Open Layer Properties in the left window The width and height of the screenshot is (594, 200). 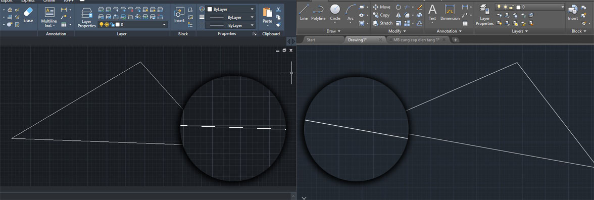pyautogui.click(x=87, y=17)
